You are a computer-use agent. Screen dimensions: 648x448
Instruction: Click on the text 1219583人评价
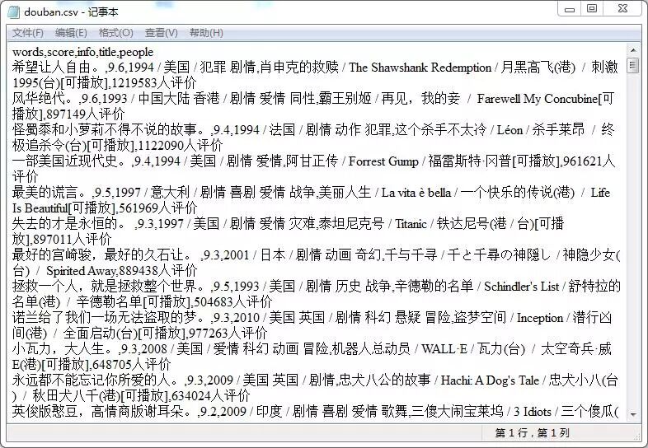(x=153, y=83)
